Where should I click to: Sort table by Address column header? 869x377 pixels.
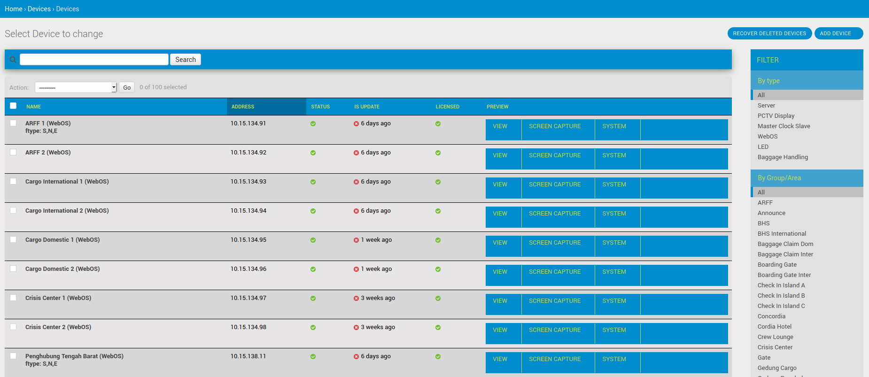coord(243,107)
